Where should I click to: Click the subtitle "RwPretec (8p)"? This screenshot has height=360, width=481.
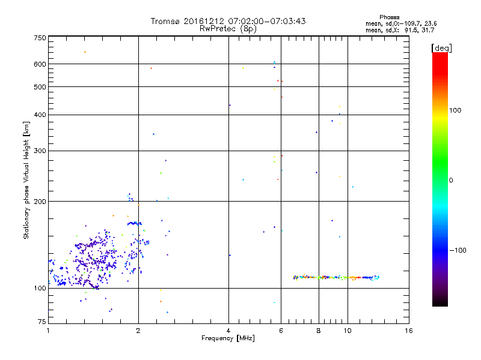point(228,29)
